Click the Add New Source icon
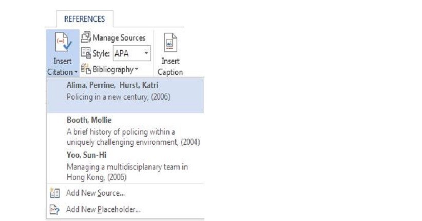 [55, 193]
